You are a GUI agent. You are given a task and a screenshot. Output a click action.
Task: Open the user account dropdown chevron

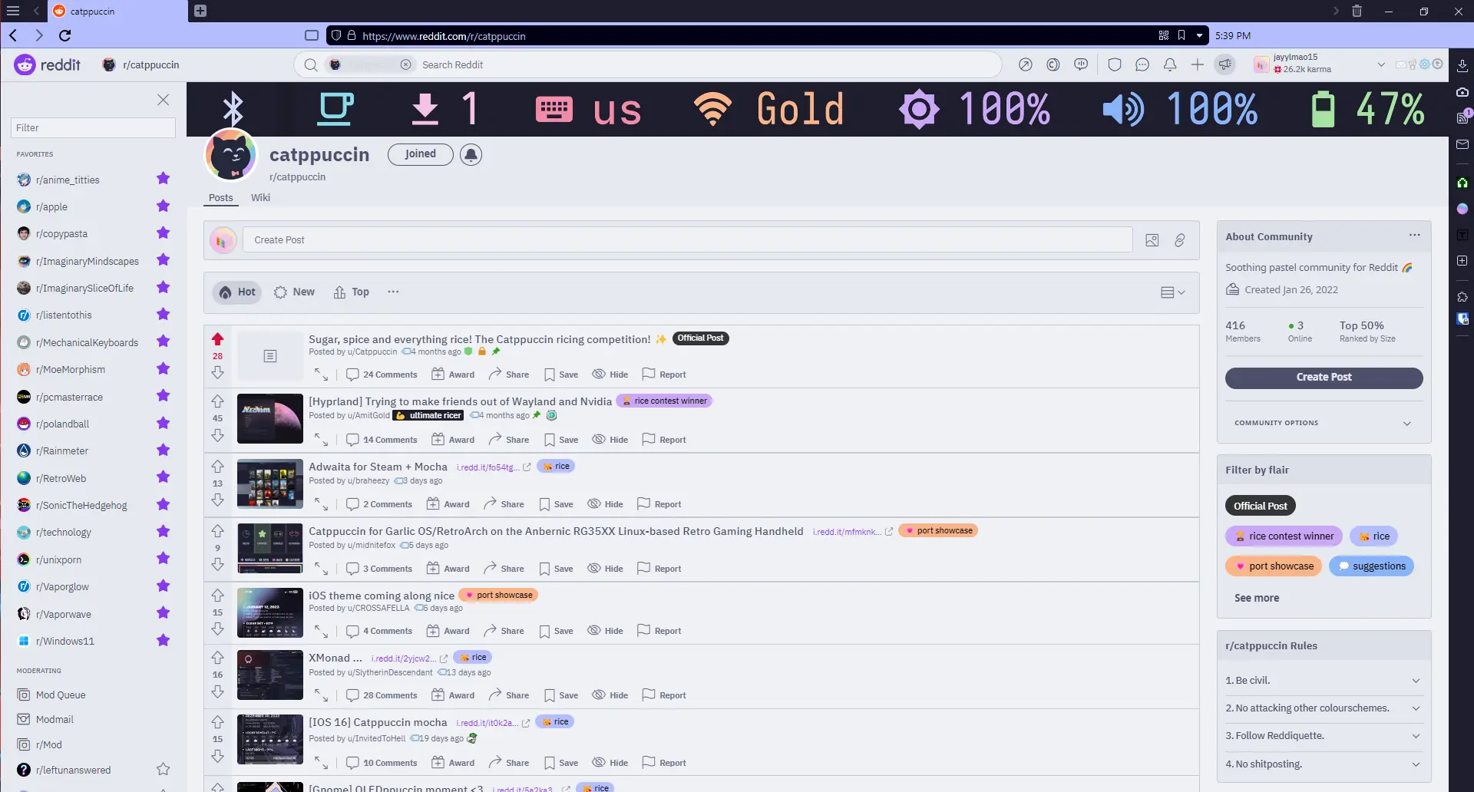click(x=1381, y=64)
